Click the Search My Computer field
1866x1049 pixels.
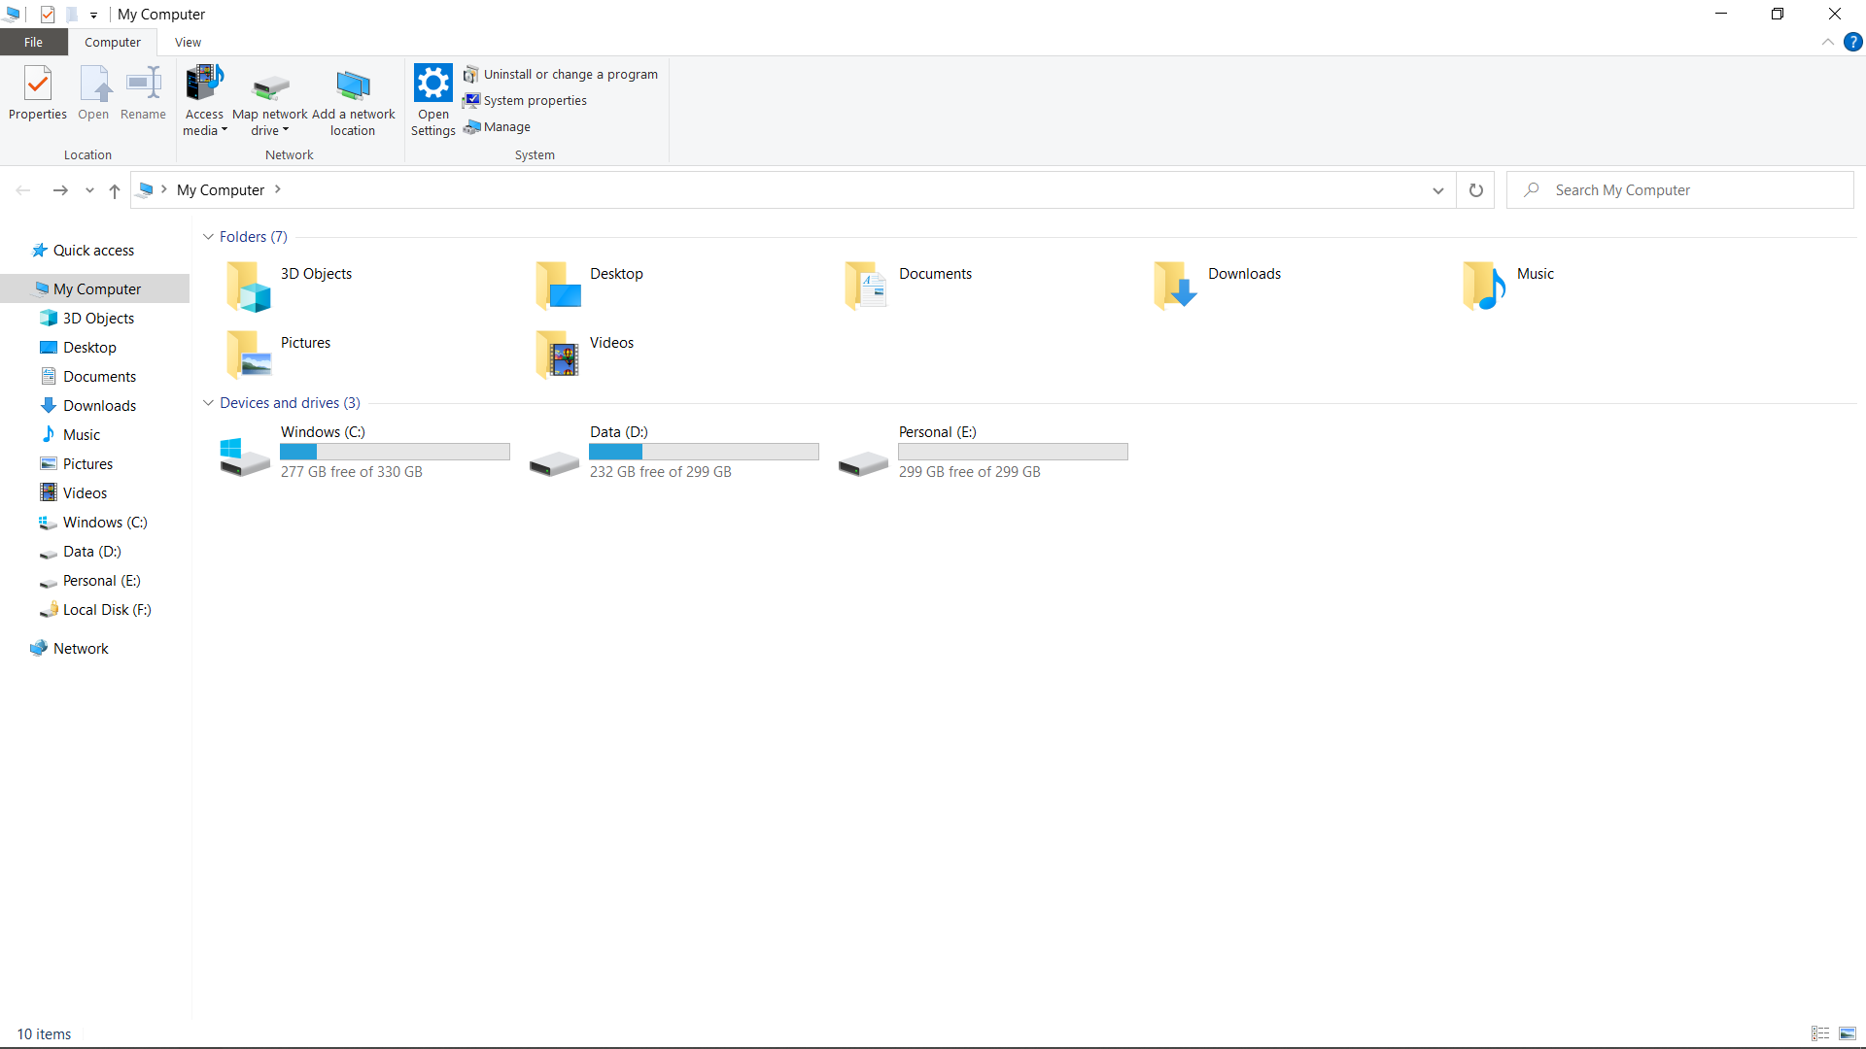(x=1680, y=190)
